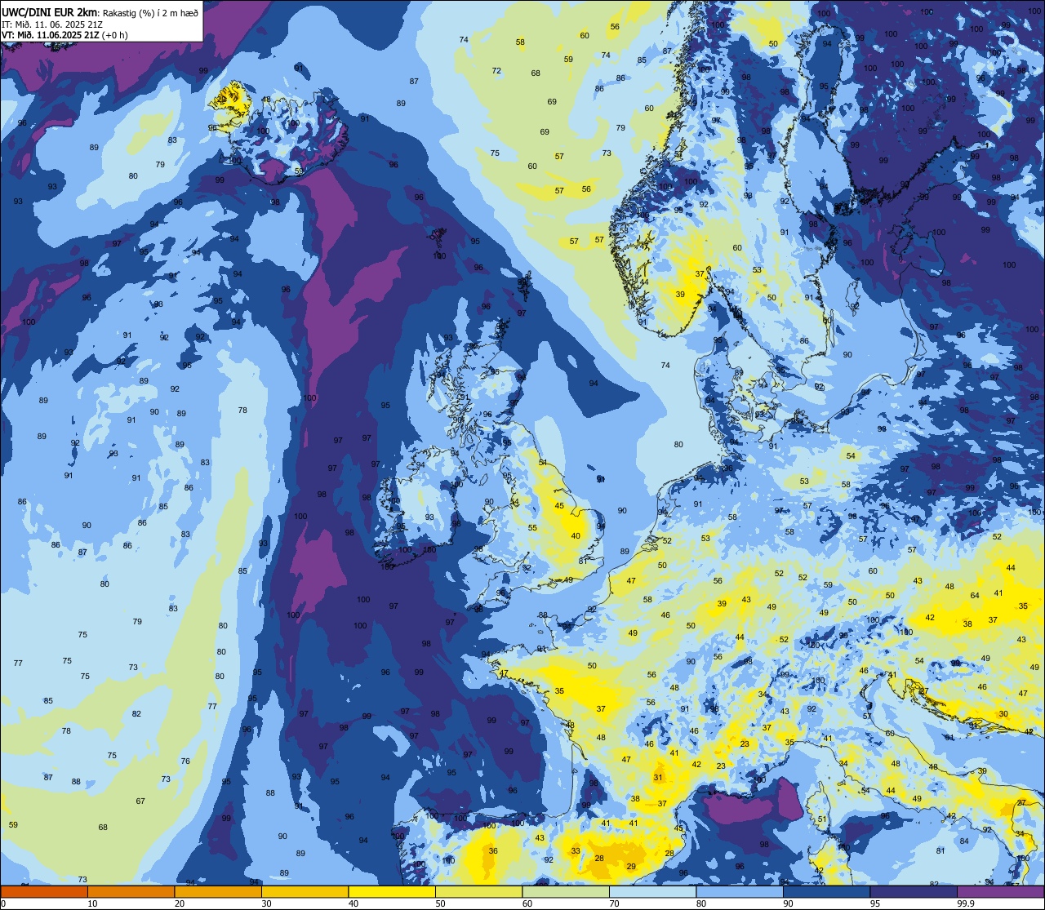
Task: Click the legend label 20
Action: [x=180, y=903]
